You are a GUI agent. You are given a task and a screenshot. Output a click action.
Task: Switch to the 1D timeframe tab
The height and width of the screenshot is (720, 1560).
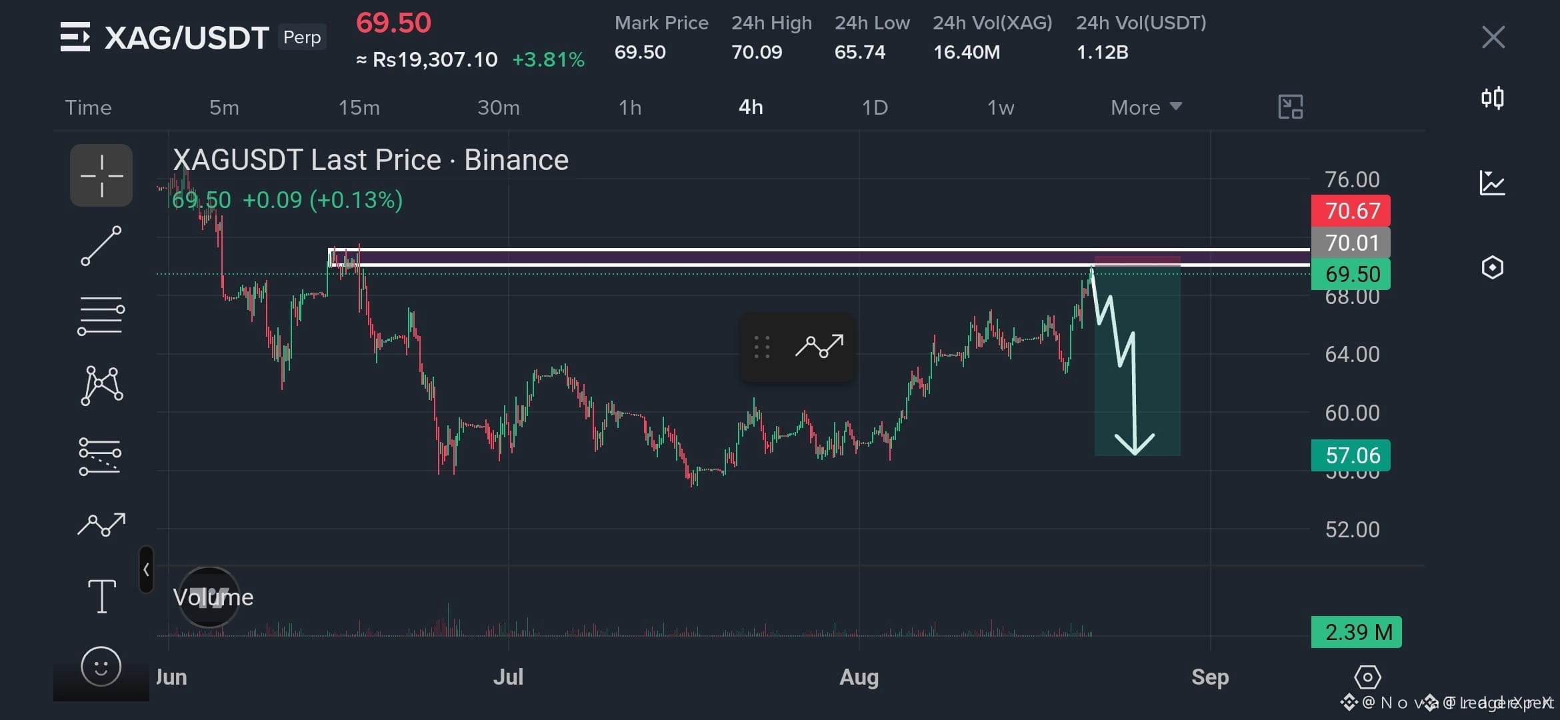coord(875,107)
